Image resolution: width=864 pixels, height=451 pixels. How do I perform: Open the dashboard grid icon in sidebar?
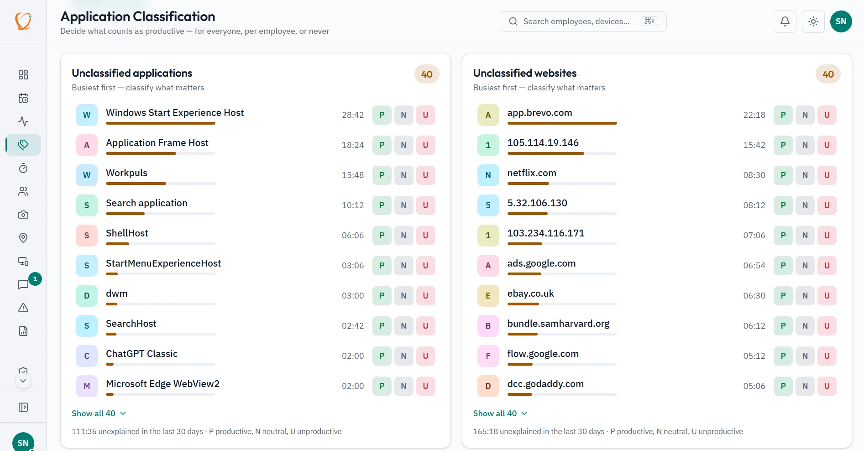point(23,75)
